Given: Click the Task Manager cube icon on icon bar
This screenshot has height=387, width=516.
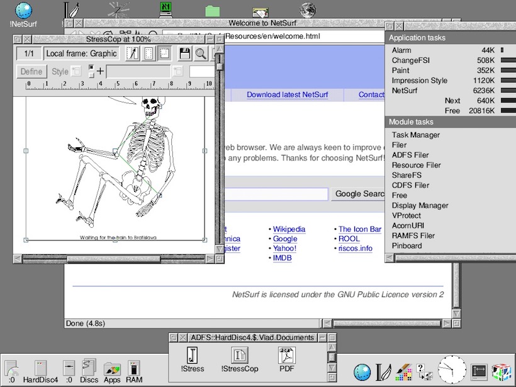Looking at the screenshot, I should click(502, 373).
